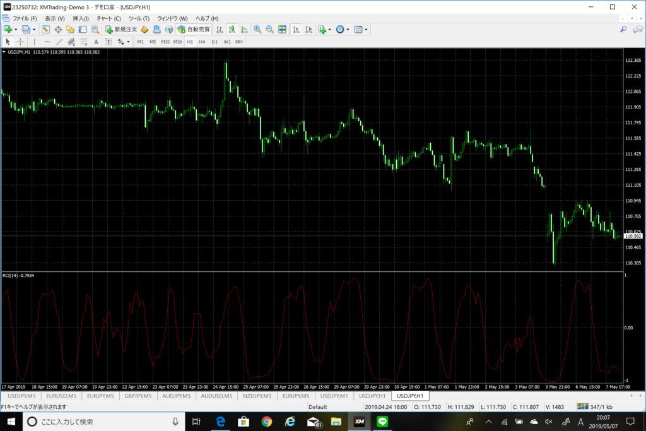This screenshot has height=431, width=646.
Task: Select the horizontal line drawing tool
Action: pyautogui.click(x=47, y=42)
